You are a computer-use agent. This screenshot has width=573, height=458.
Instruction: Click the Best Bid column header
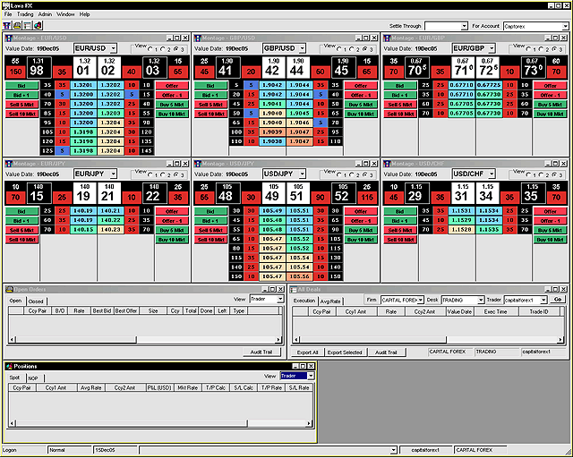coord(101,310)
